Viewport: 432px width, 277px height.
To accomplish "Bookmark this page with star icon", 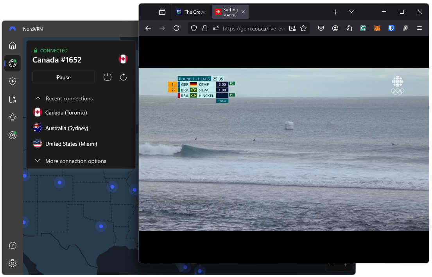I will pos(303,29).
